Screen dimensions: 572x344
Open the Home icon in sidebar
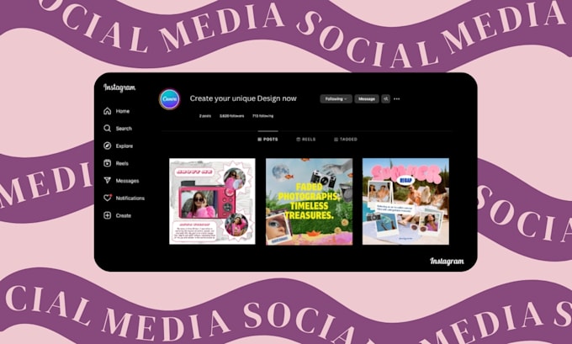click(108, 111)
